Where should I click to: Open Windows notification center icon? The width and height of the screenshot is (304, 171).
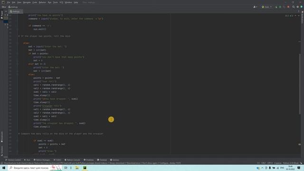299,168
